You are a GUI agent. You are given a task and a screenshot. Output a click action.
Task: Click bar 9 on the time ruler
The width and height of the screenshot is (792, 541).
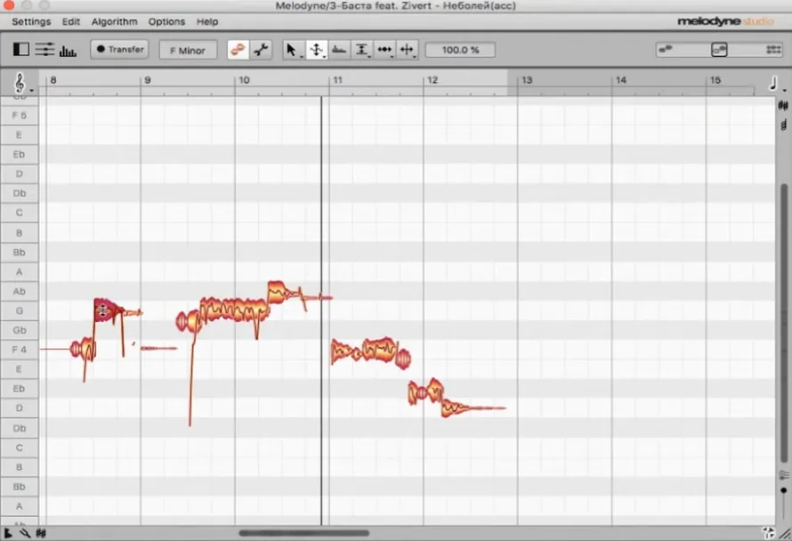[x=147, y=80]
